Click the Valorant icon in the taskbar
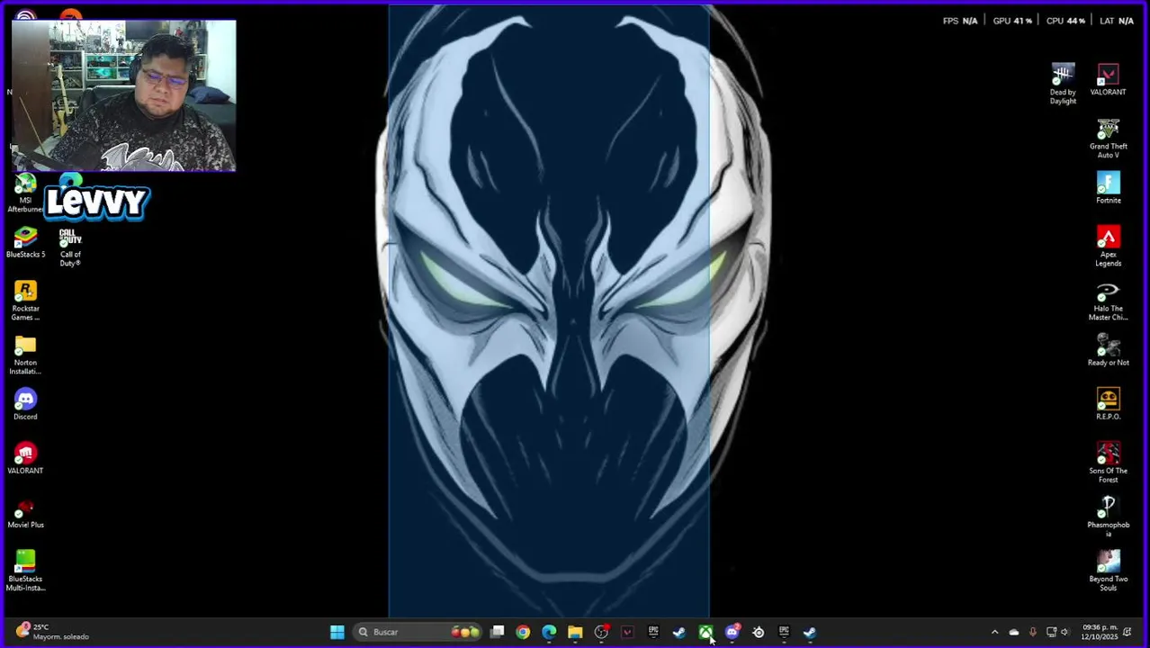The height and width of the screenshot is (648, 1150). tap(627, 632)
